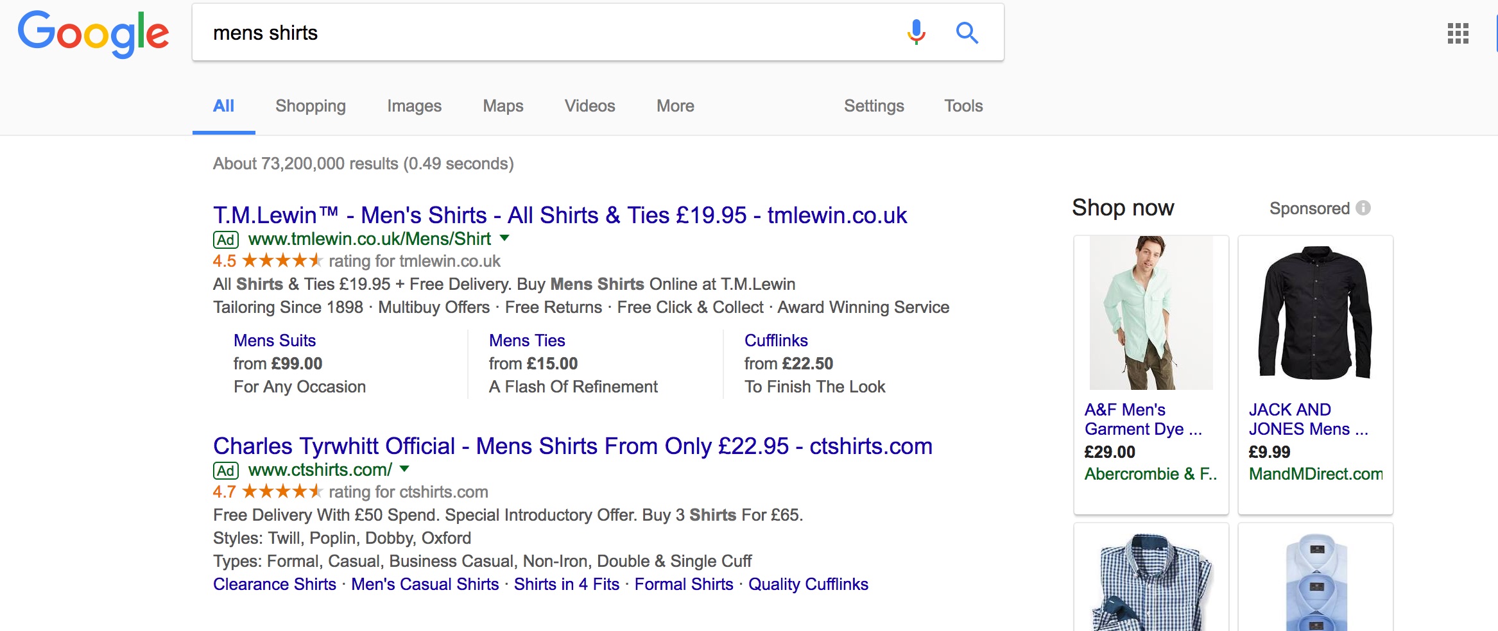This screenshot has width=1498, height=631.
Task: Click the MandMDirect.com seller name
Action: point(1315,474)
